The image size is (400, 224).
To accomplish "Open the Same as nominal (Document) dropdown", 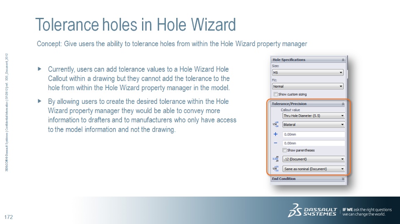I will pyautogui.click(x=313, y=169).
